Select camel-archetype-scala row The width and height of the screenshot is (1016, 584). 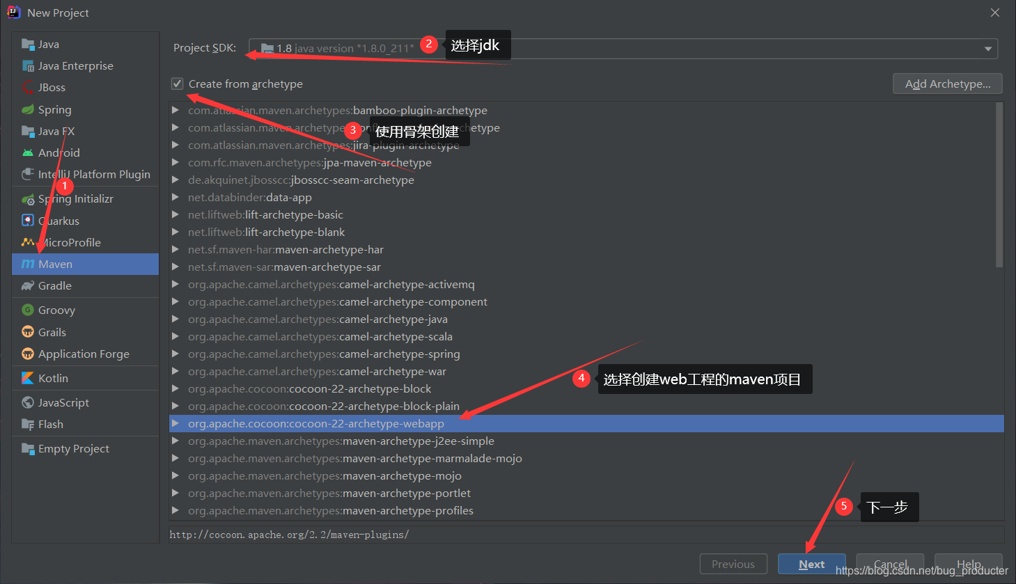[586, 336]
